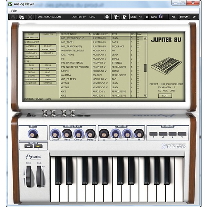Toggle favorite checkbox for JMB_PSYCHECLICHE
Image resolution: width=207 pixels, height=207 pixels.
click(x=138, y=39)
